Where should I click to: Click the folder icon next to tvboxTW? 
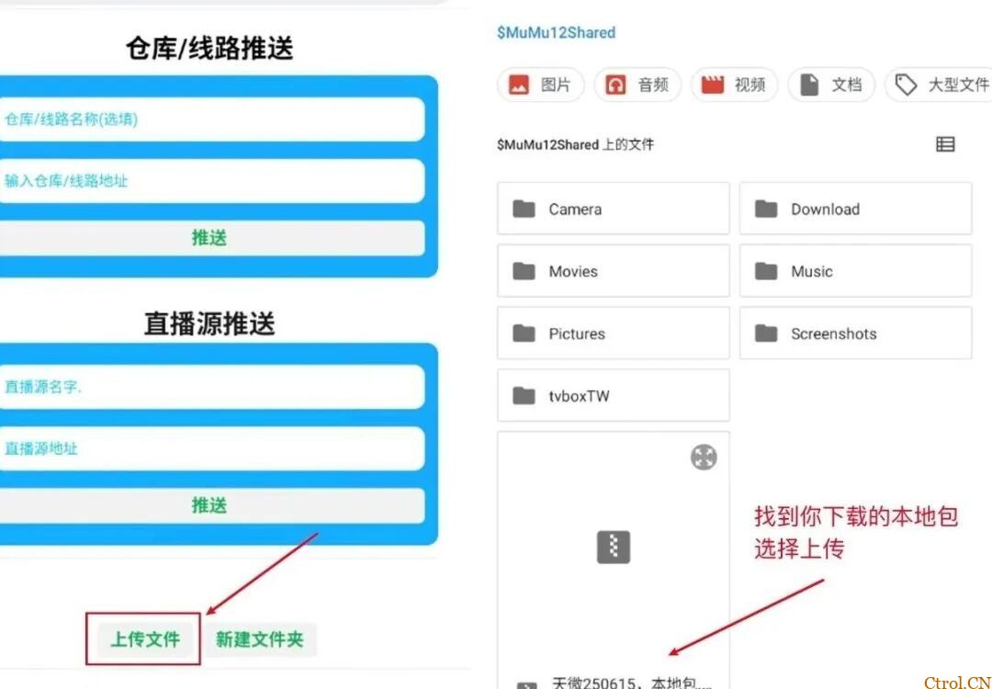pyautogui.click(x=524, y=395)
